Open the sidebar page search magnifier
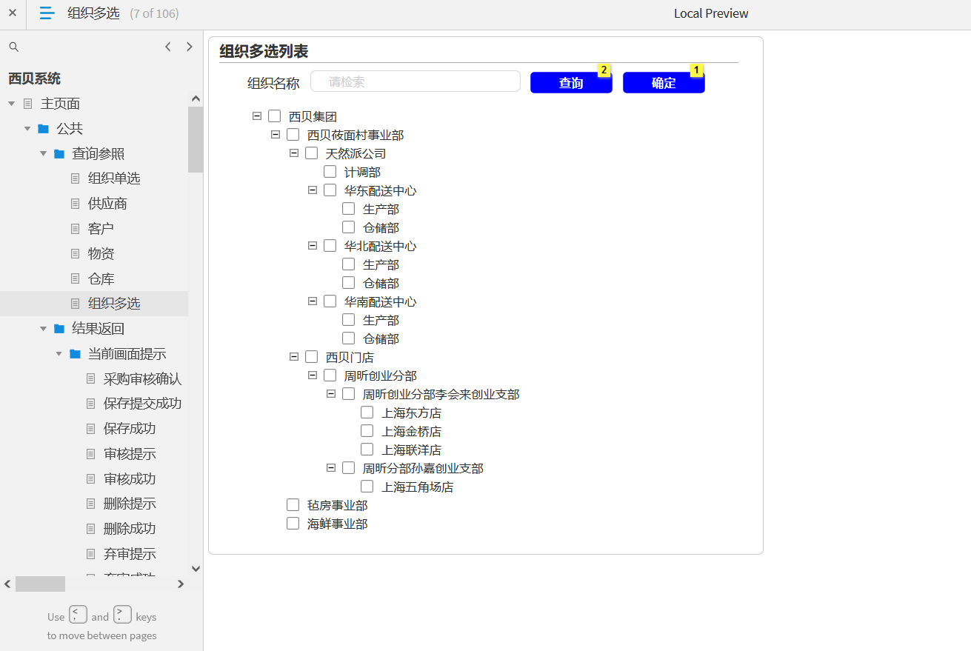This screenshot has height=651, width=971. 13,47
